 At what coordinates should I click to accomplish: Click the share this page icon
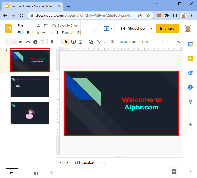(x=140, y=15)
